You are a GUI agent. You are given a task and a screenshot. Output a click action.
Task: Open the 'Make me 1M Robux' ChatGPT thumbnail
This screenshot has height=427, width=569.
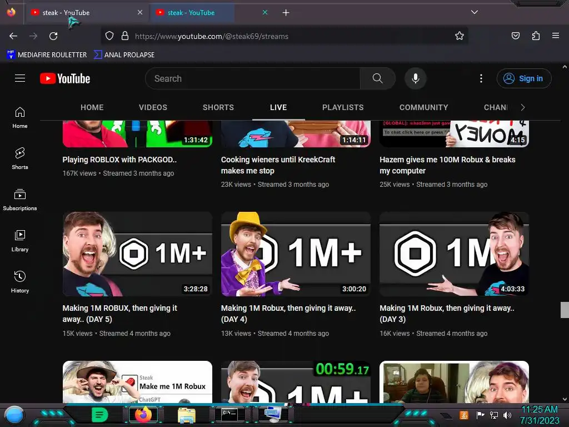[x=137, y=382]
